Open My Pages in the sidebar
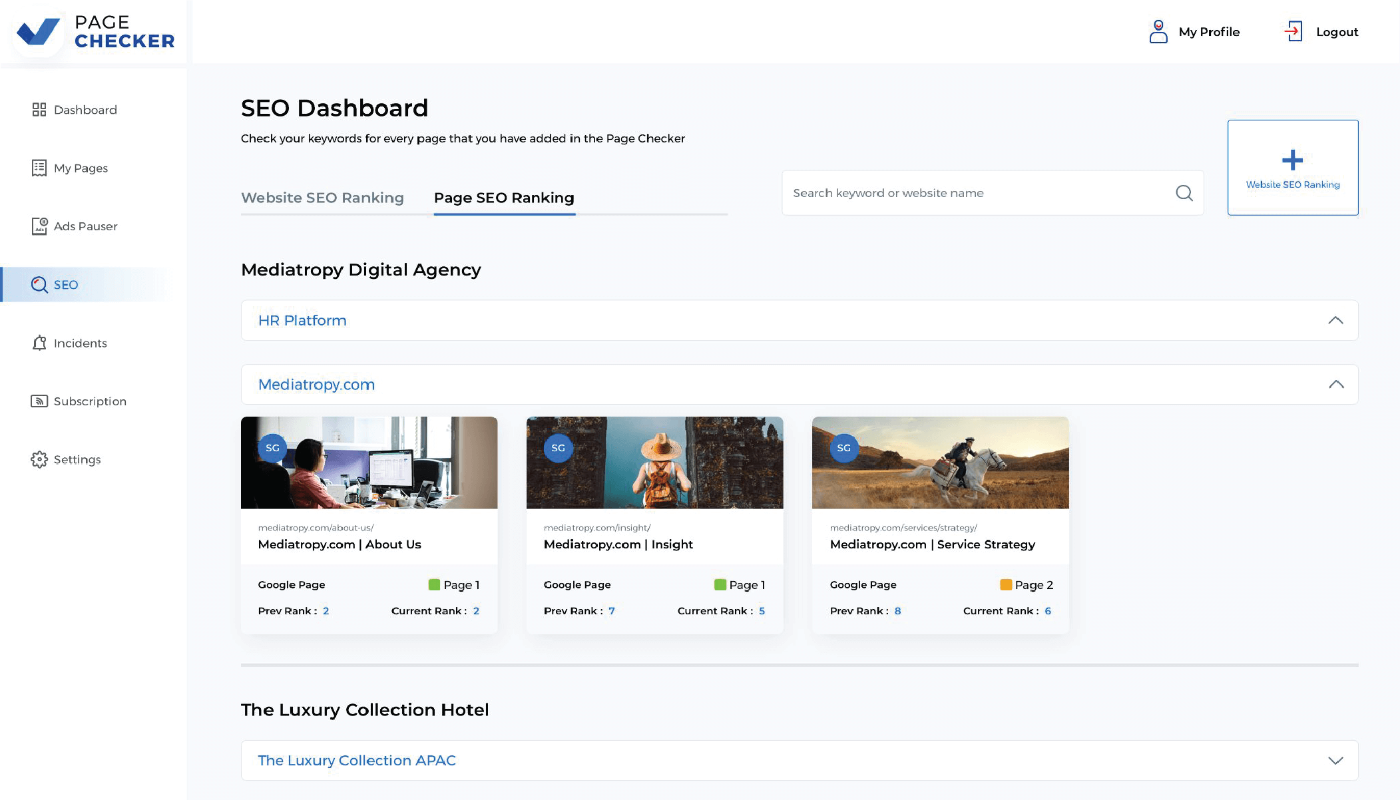This screenshot has width=1400, height=800. (81, 168)
